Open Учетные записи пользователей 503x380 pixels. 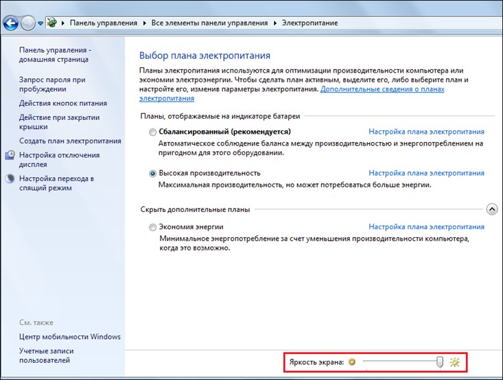point(46,355)
